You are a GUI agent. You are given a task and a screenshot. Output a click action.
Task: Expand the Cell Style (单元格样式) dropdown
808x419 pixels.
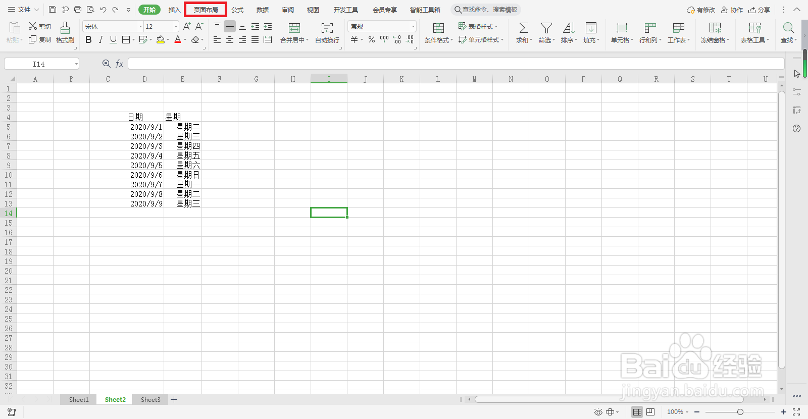pos(502,39)
